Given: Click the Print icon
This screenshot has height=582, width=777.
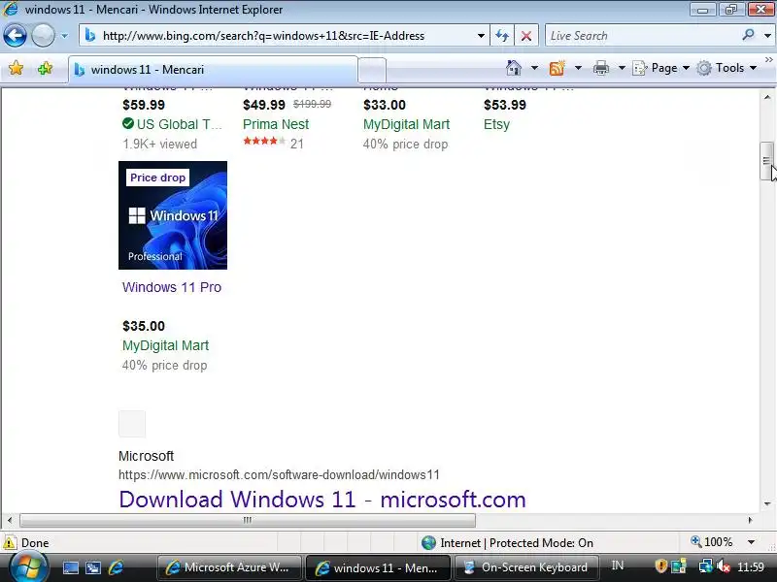Looking at the screenshot, I should [x=600, y=67].
